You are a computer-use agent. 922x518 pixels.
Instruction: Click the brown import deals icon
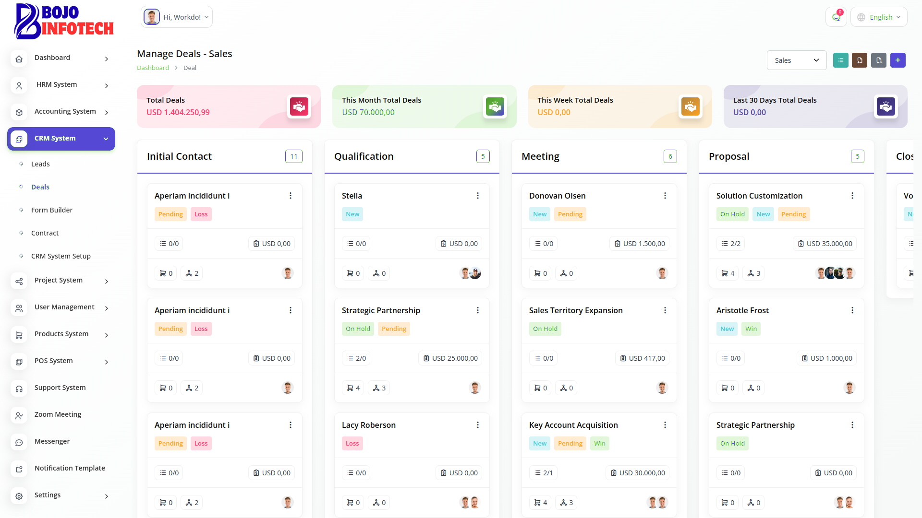(x=860, y=60)
